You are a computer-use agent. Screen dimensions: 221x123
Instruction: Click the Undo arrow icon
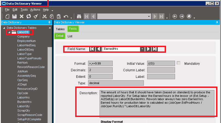click(66, 17)
